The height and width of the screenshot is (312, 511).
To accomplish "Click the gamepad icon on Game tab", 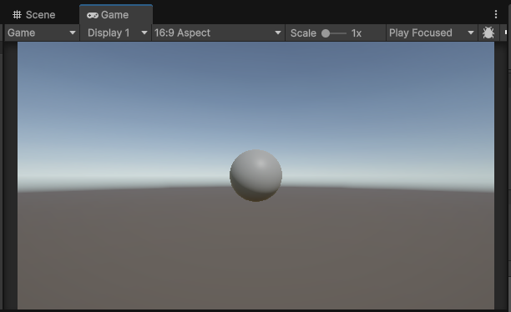I will (x=93, y=15).
